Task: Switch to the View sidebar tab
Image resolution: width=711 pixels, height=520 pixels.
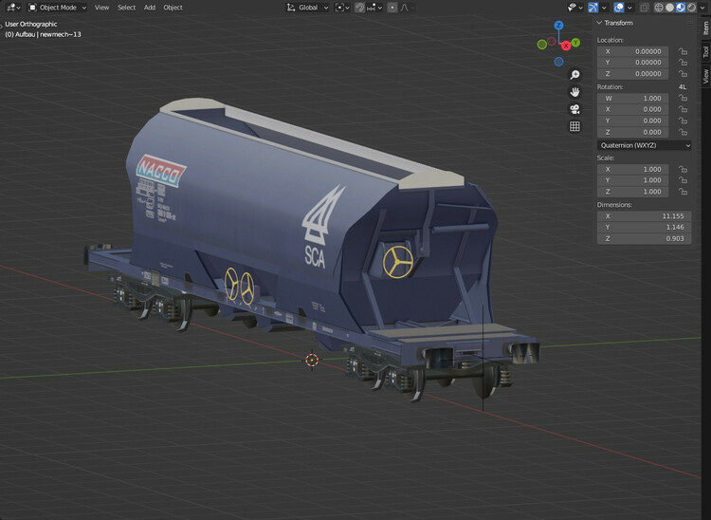Action: [705, 76]
